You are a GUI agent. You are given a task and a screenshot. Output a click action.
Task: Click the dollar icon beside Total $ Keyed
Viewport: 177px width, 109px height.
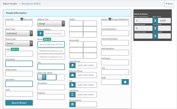[x=155, y=28]
